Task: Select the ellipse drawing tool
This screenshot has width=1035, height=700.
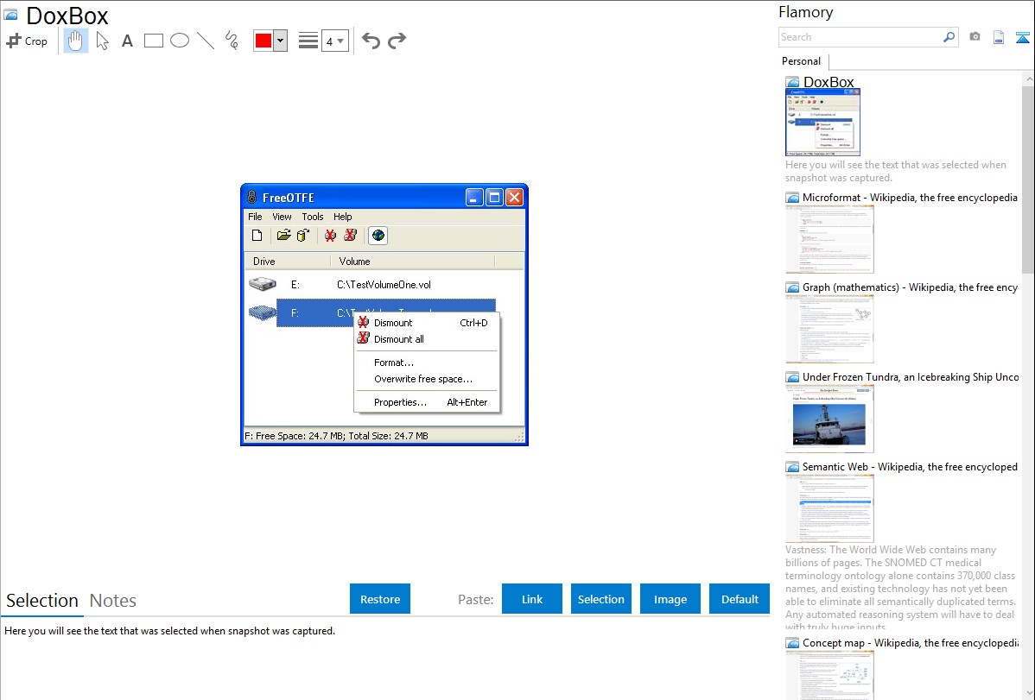Action: [180, 41]
